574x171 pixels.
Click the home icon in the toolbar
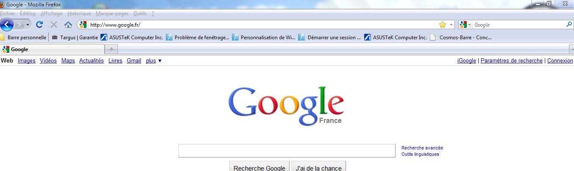(x=68, y=24)
